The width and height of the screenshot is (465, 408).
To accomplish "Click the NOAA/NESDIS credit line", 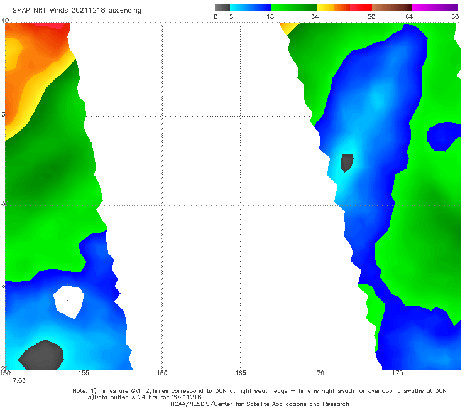I will point(260,404).
